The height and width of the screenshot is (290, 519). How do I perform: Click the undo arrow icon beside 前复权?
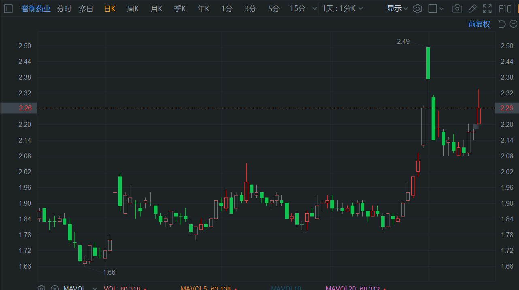click(502, 24)
